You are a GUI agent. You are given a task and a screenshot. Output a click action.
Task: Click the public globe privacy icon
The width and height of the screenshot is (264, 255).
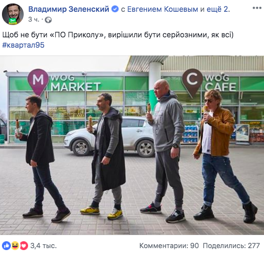tap(48, 20)
